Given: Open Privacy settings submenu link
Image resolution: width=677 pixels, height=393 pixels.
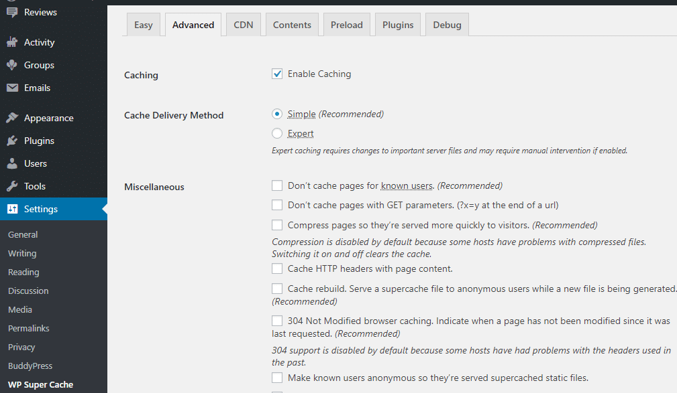Looking at the screenshot, I should tap(21, 347).
